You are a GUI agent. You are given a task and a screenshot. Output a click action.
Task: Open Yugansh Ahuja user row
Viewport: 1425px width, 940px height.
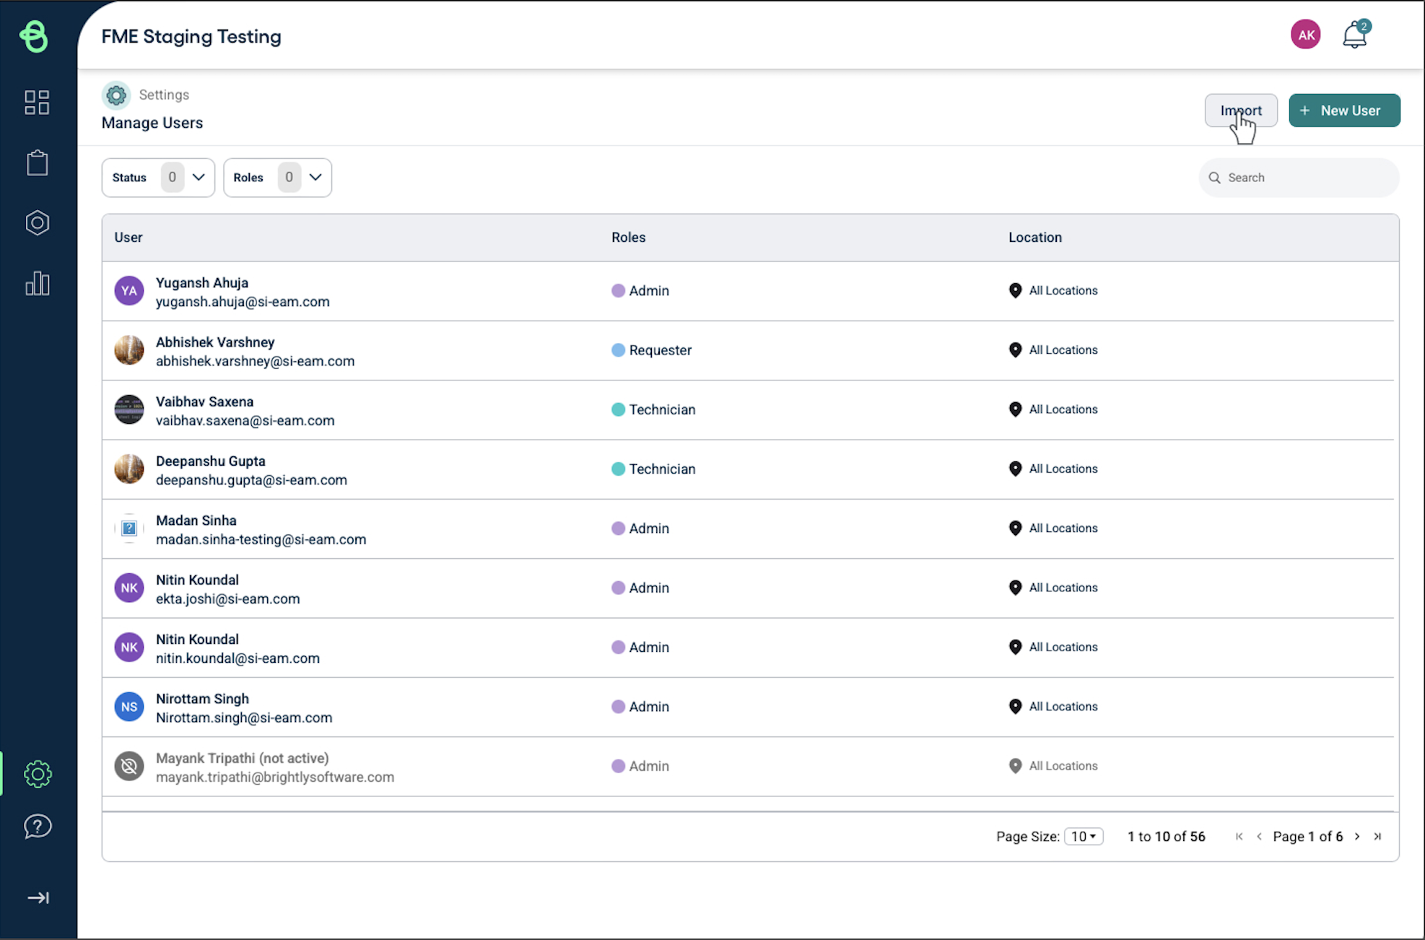click(243, 292)
